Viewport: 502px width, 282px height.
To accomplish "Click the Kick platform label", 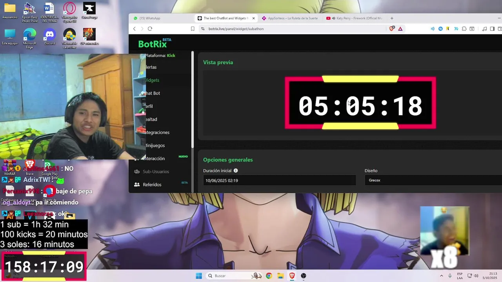I will 171,56.
